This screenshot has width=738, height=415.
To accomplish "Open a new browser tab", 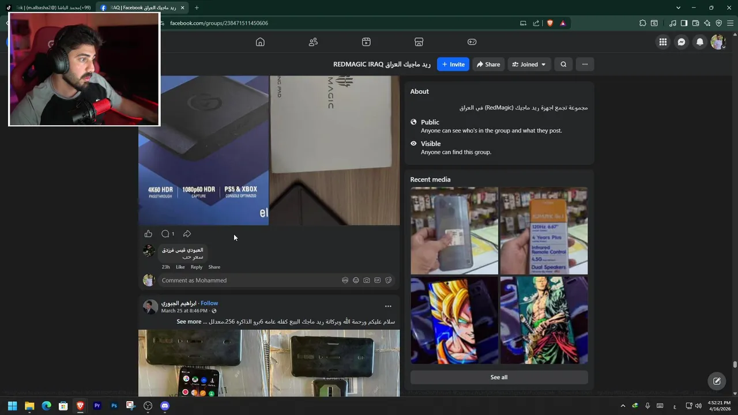I will click(197, 7).
